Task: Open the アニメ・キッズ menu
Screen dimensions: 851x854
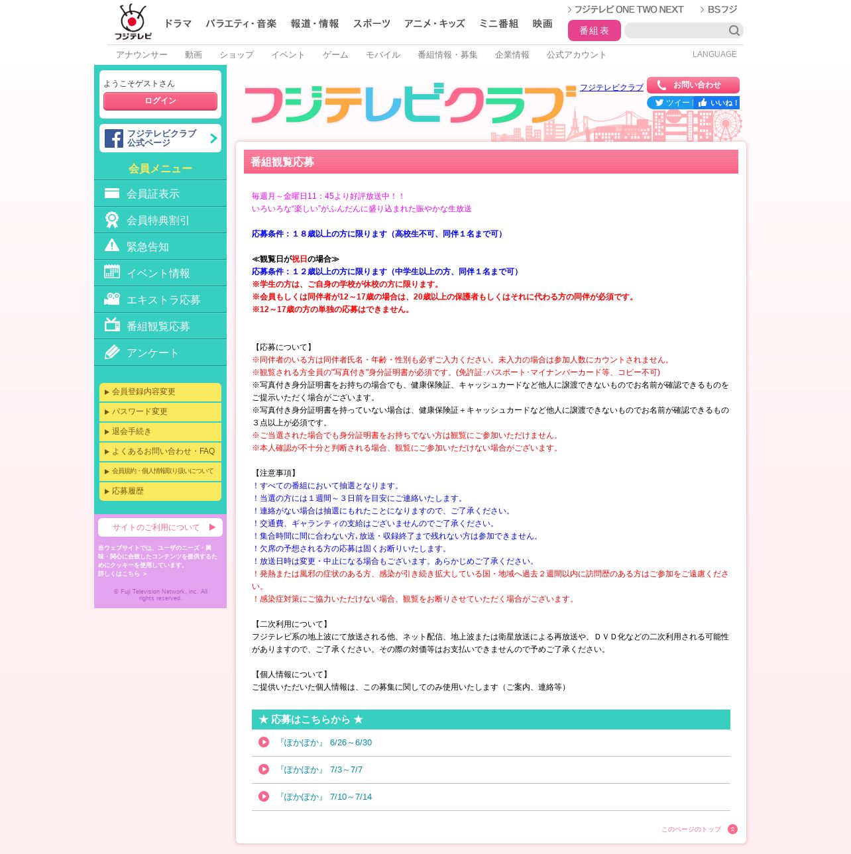Action: [435, 23]
